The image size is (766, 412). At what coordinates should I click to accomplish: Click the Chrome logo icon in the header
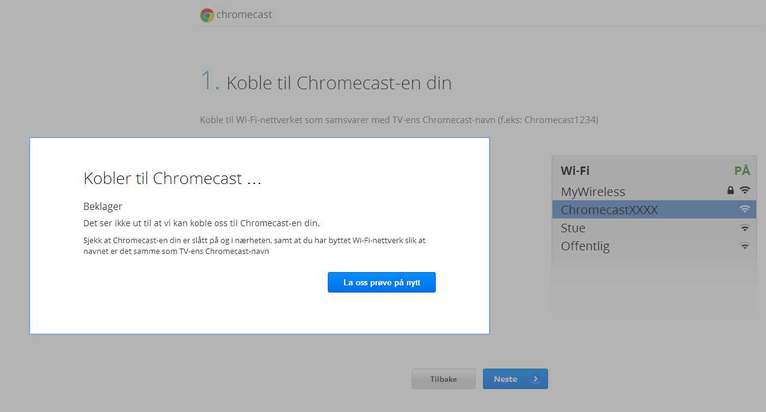[x=207, y=15]
